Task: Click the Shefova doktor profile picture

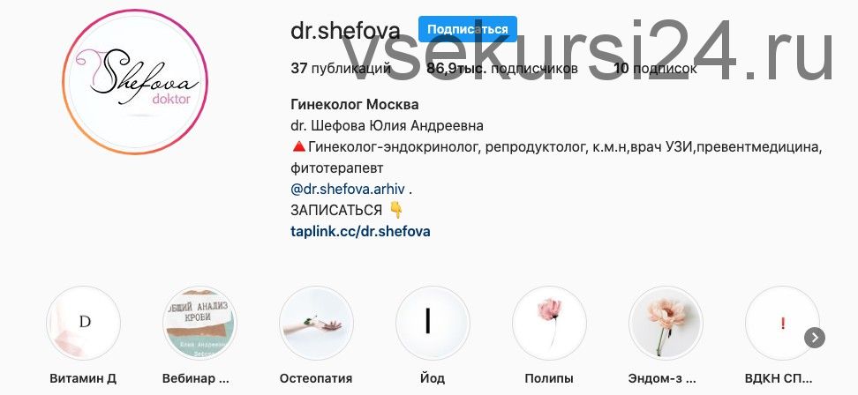Action: [135, 82]
